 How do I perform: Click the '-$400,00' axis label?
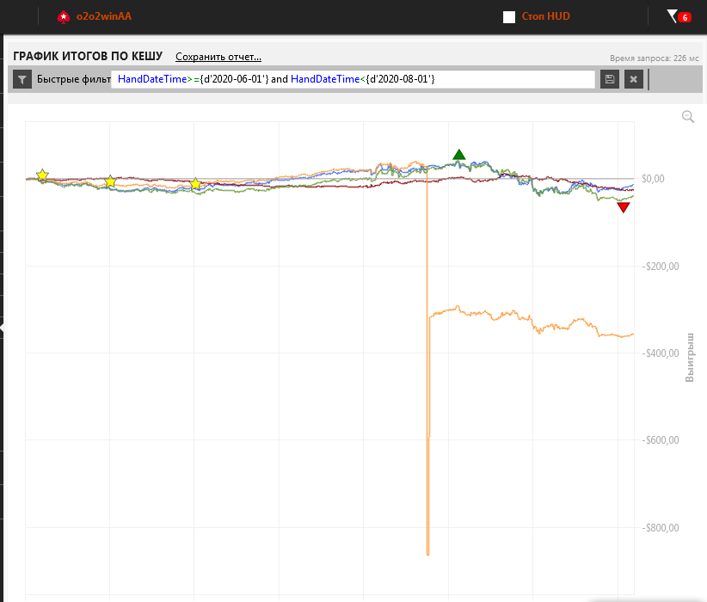click(661, 353)
